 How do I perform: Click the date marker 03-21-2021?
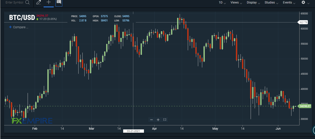click(133, 131)
